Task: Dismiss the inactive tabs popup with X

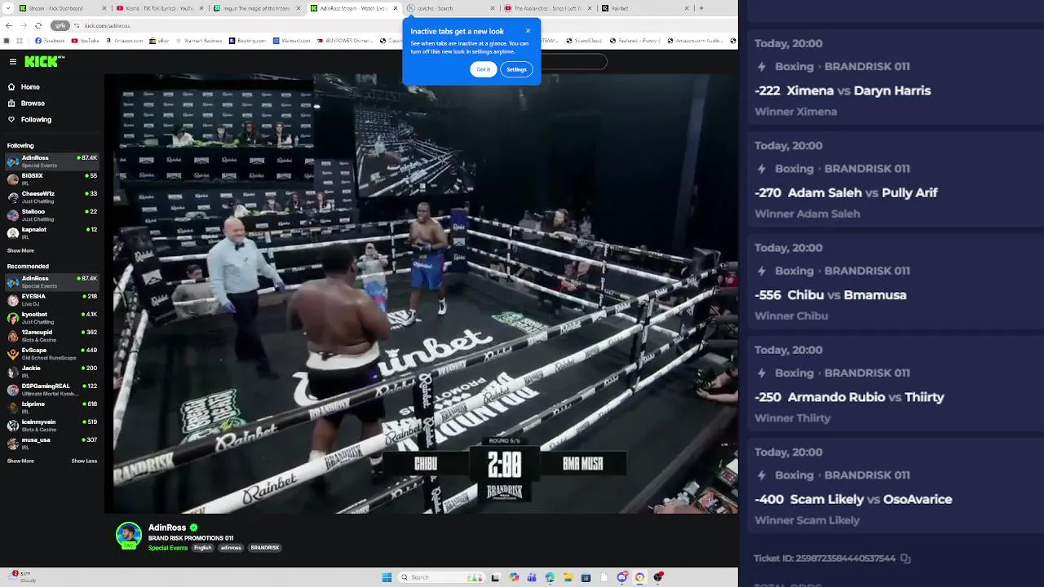Action: [x=528, y=31]
